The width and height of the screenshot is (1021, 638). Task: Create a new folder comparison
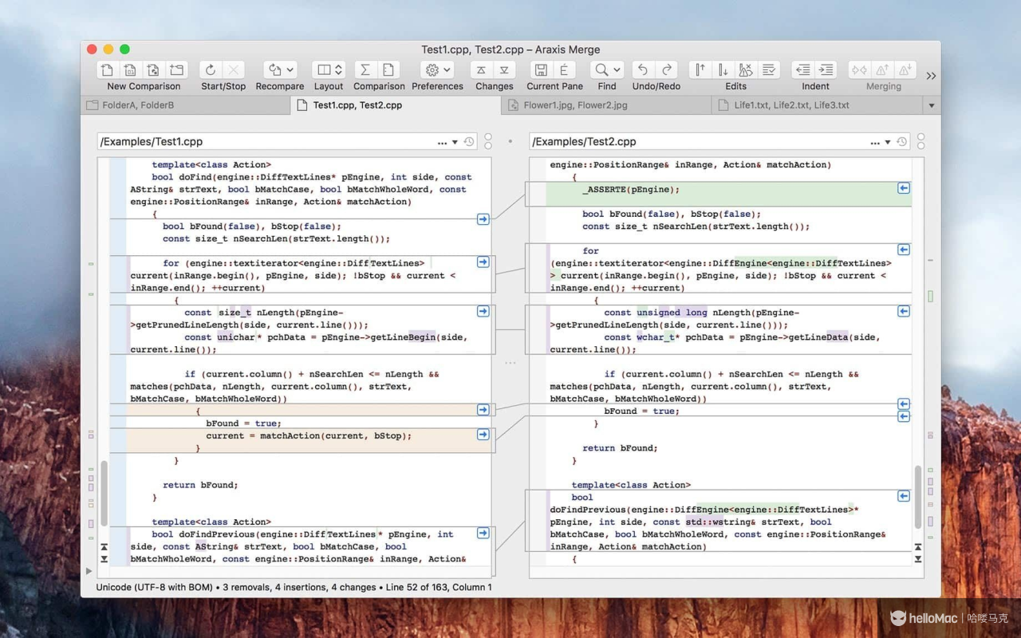[x=177, y=70]
